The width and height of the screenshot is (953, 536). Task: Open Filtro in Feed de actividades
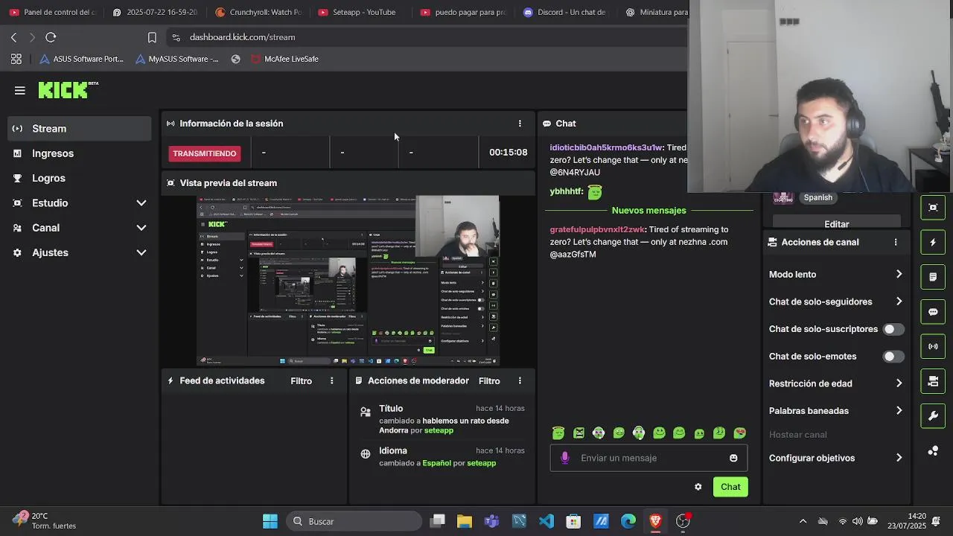[302, 380]
